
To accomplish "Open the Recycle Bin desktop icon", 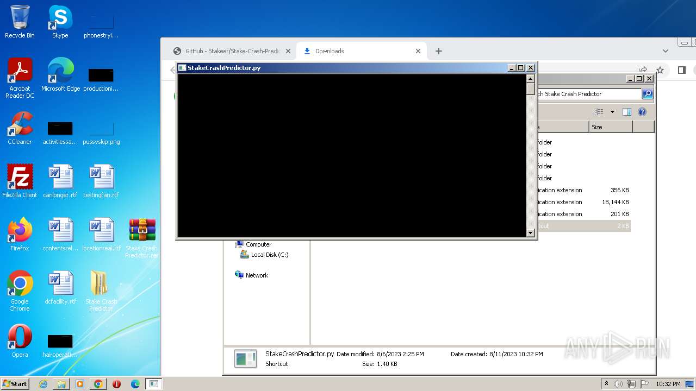I will coord(20,22).
